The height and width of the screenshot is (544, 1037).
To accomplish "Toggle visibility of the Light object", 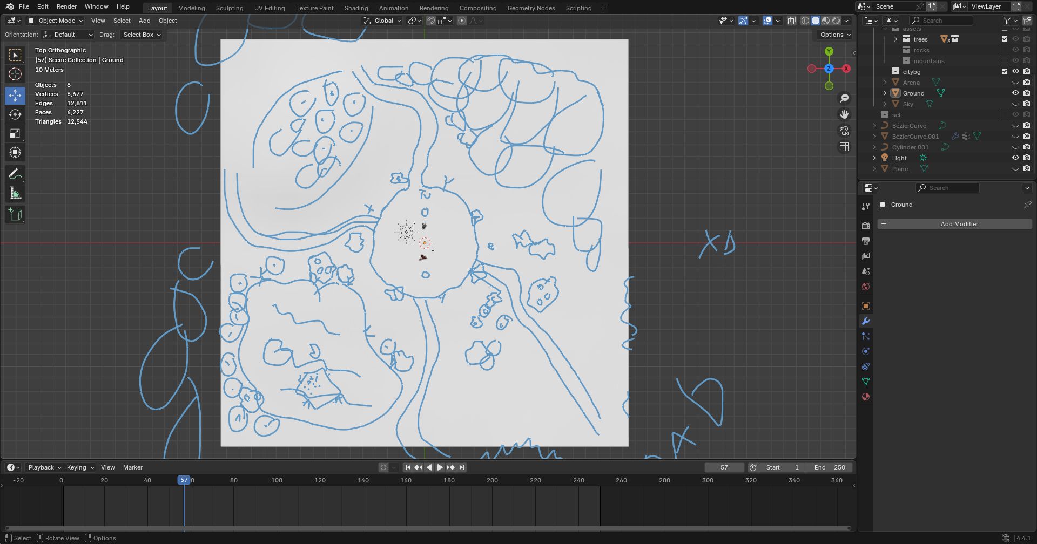I will pos(1015,158).
